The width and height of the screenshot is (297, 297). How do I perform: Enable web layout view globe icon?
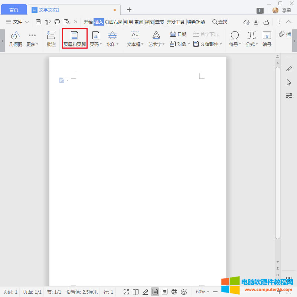click(174, 292)
